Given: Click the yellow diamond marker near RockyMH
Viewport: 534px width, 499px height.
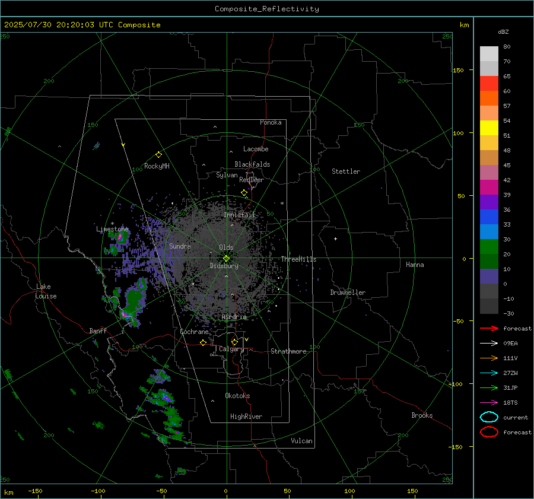Looking at the screenshot, I should pos(158,155).
